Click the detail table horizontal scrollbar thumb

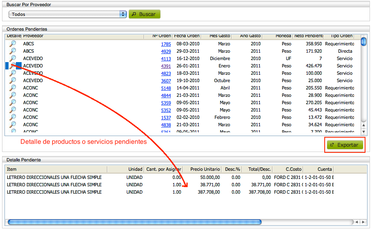[x=135, y=222]
